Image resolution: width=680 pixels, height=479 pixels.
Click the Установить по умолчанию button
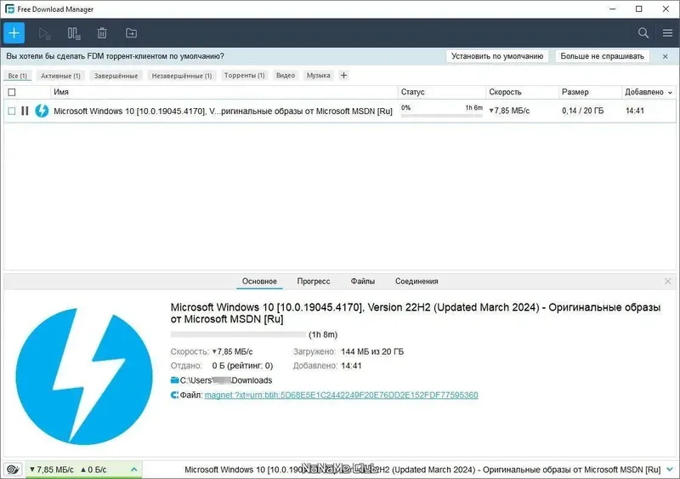(497, 56)
